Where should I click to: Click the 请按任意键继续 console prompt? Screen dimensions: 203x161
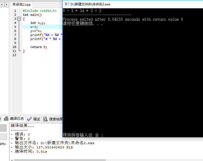(x=83, y=24)
